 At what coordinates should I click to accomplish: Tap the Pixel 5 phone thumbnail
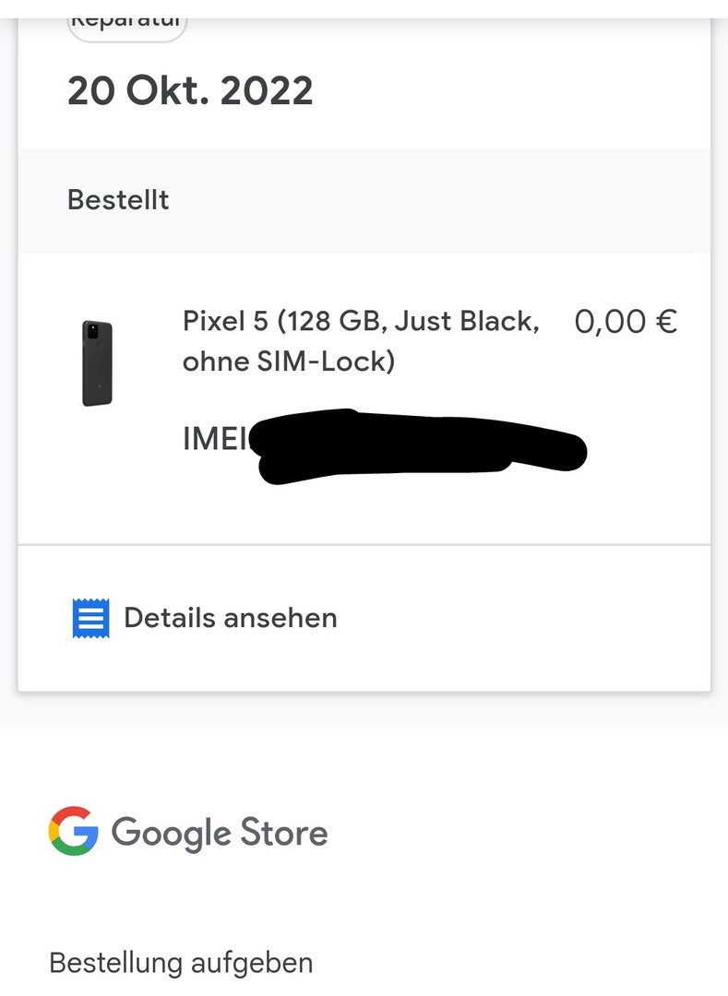(97, 362)
